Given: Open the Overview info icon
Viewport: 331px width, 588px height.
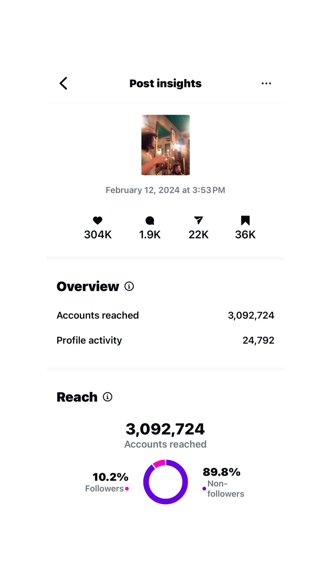Looking at the screenshot, I should tap(129, 286).
